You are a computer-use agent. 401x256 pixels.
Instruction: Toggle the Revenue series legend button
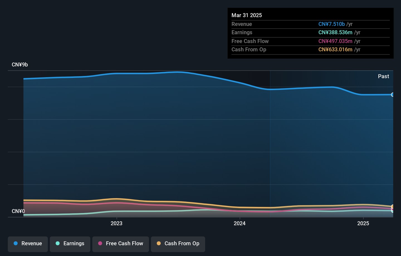(28, 244)
